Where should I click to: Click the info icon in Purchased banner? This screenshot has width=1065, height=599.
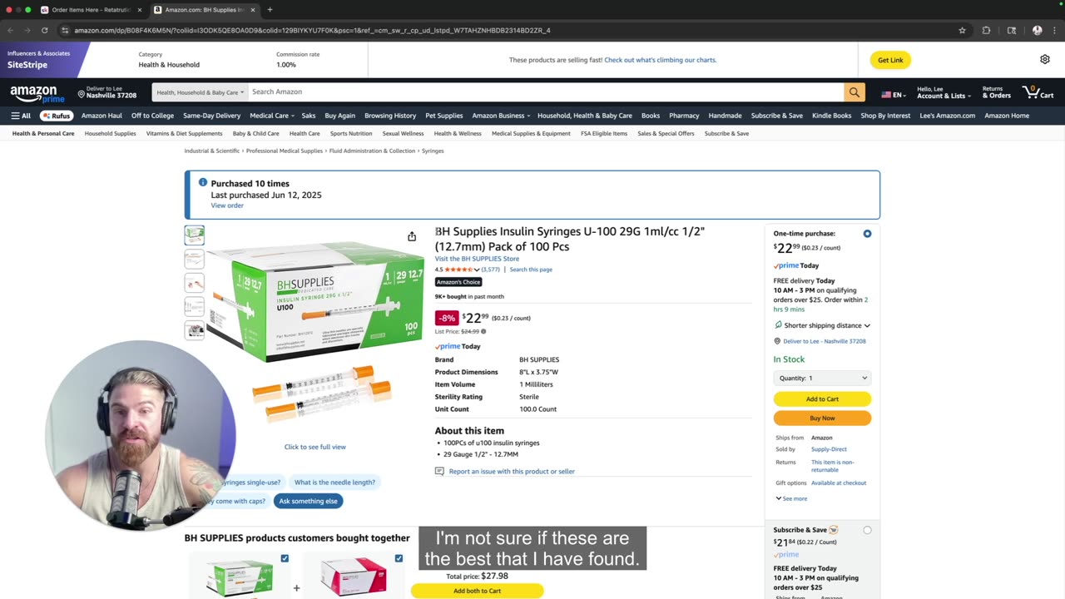click(x=202, y=183)
